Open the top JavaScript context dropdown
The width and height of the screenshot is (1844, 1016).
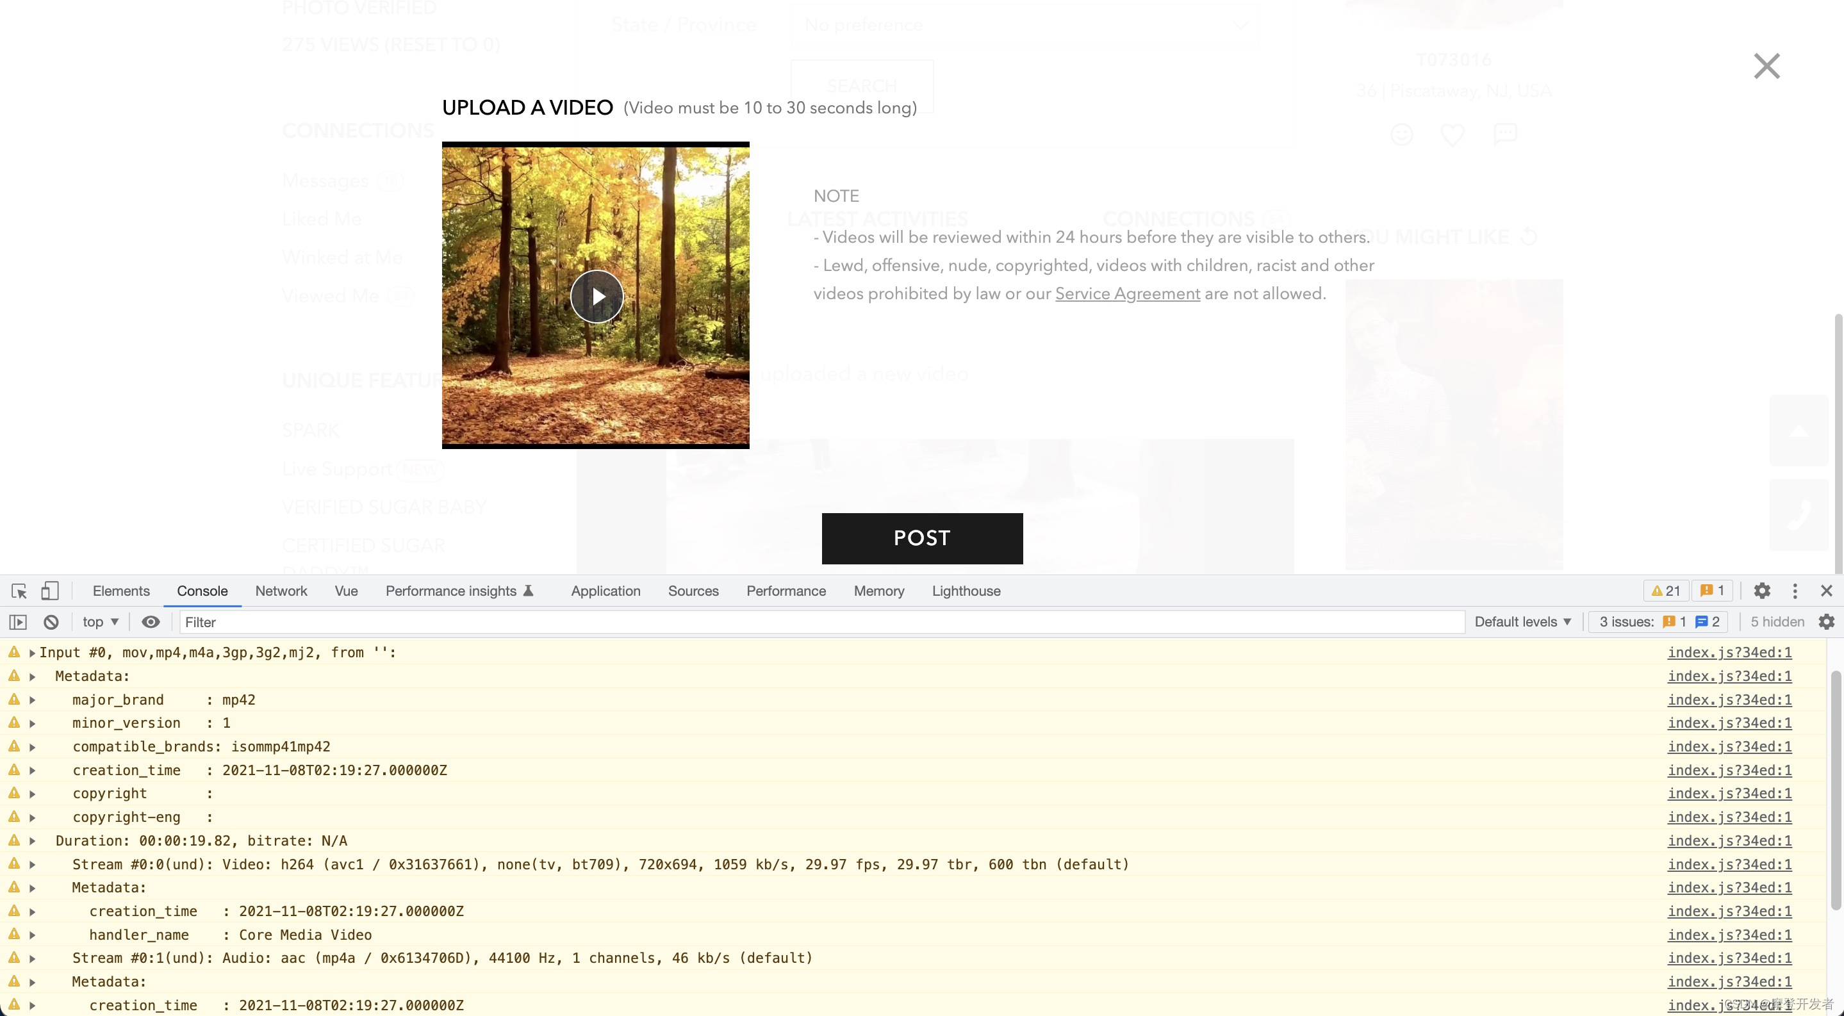100,622
